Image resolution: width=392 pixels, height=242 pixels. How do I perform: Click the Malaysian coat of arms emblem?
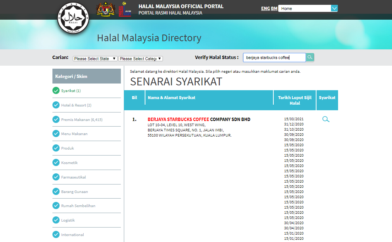(x=106, y=9)
